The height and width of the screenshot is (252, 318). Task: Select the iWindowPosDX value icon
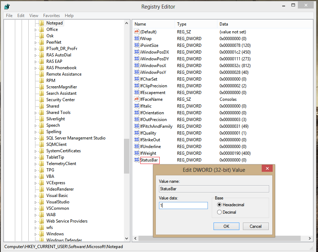coord(137,52)
